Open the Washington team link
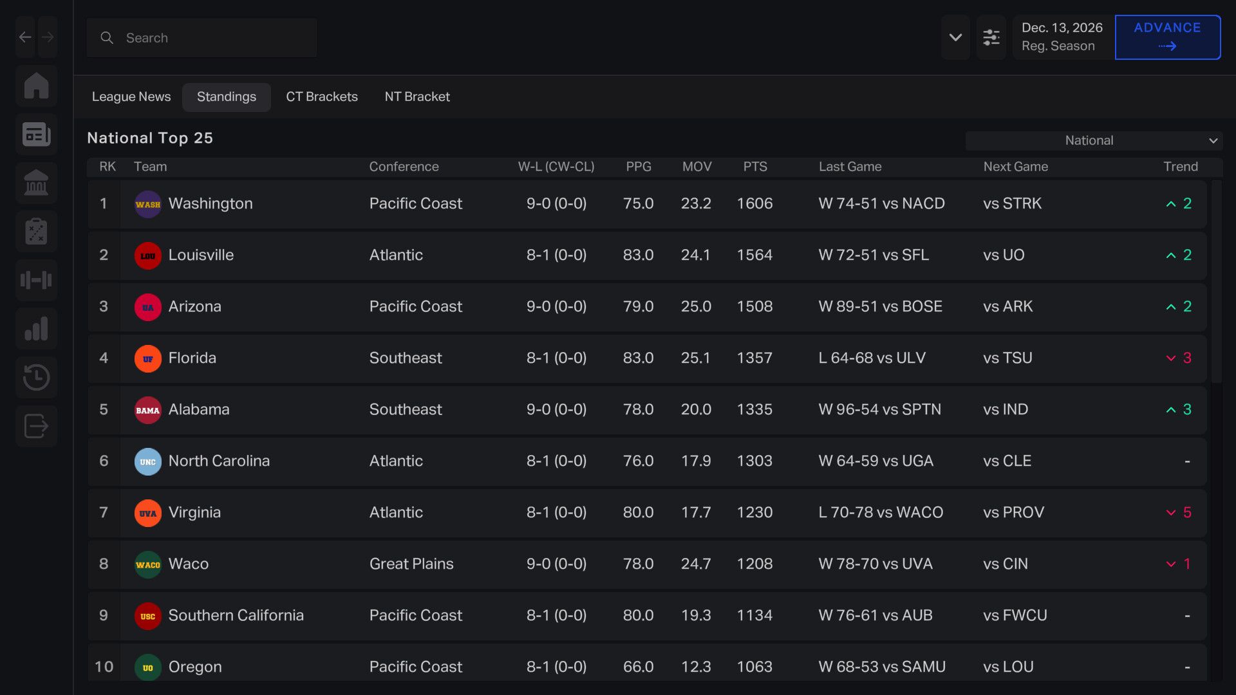1236x695 pixels. click(210, 203)
